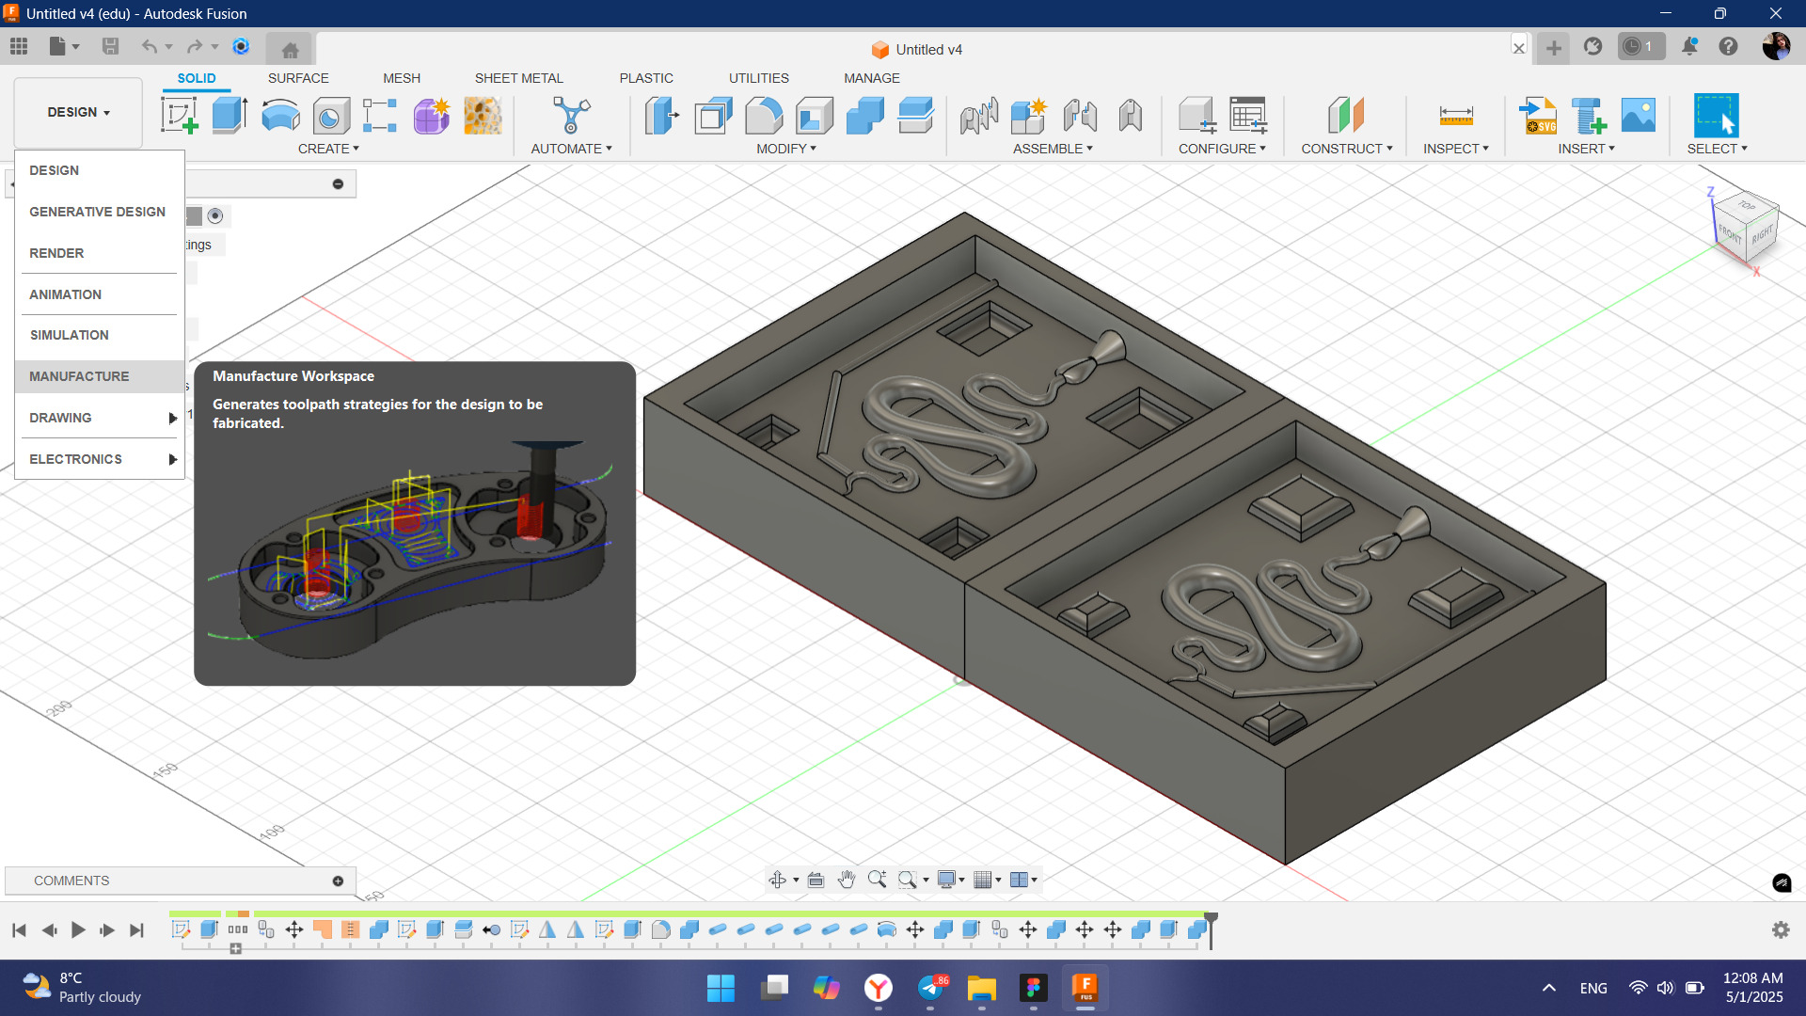Undo the last action
Image resolution: width=1806 pixels, height=1016 pixels.
[x=149, y=46]
